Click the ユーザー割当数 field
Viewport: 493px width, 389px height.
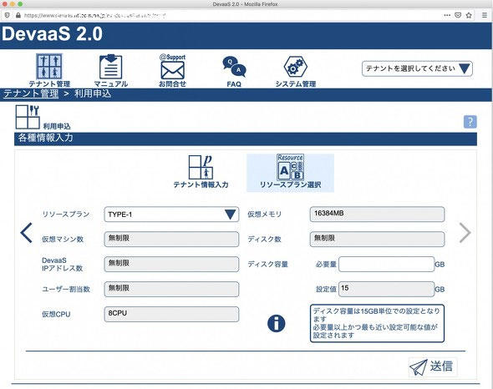[x=171, y=289]
